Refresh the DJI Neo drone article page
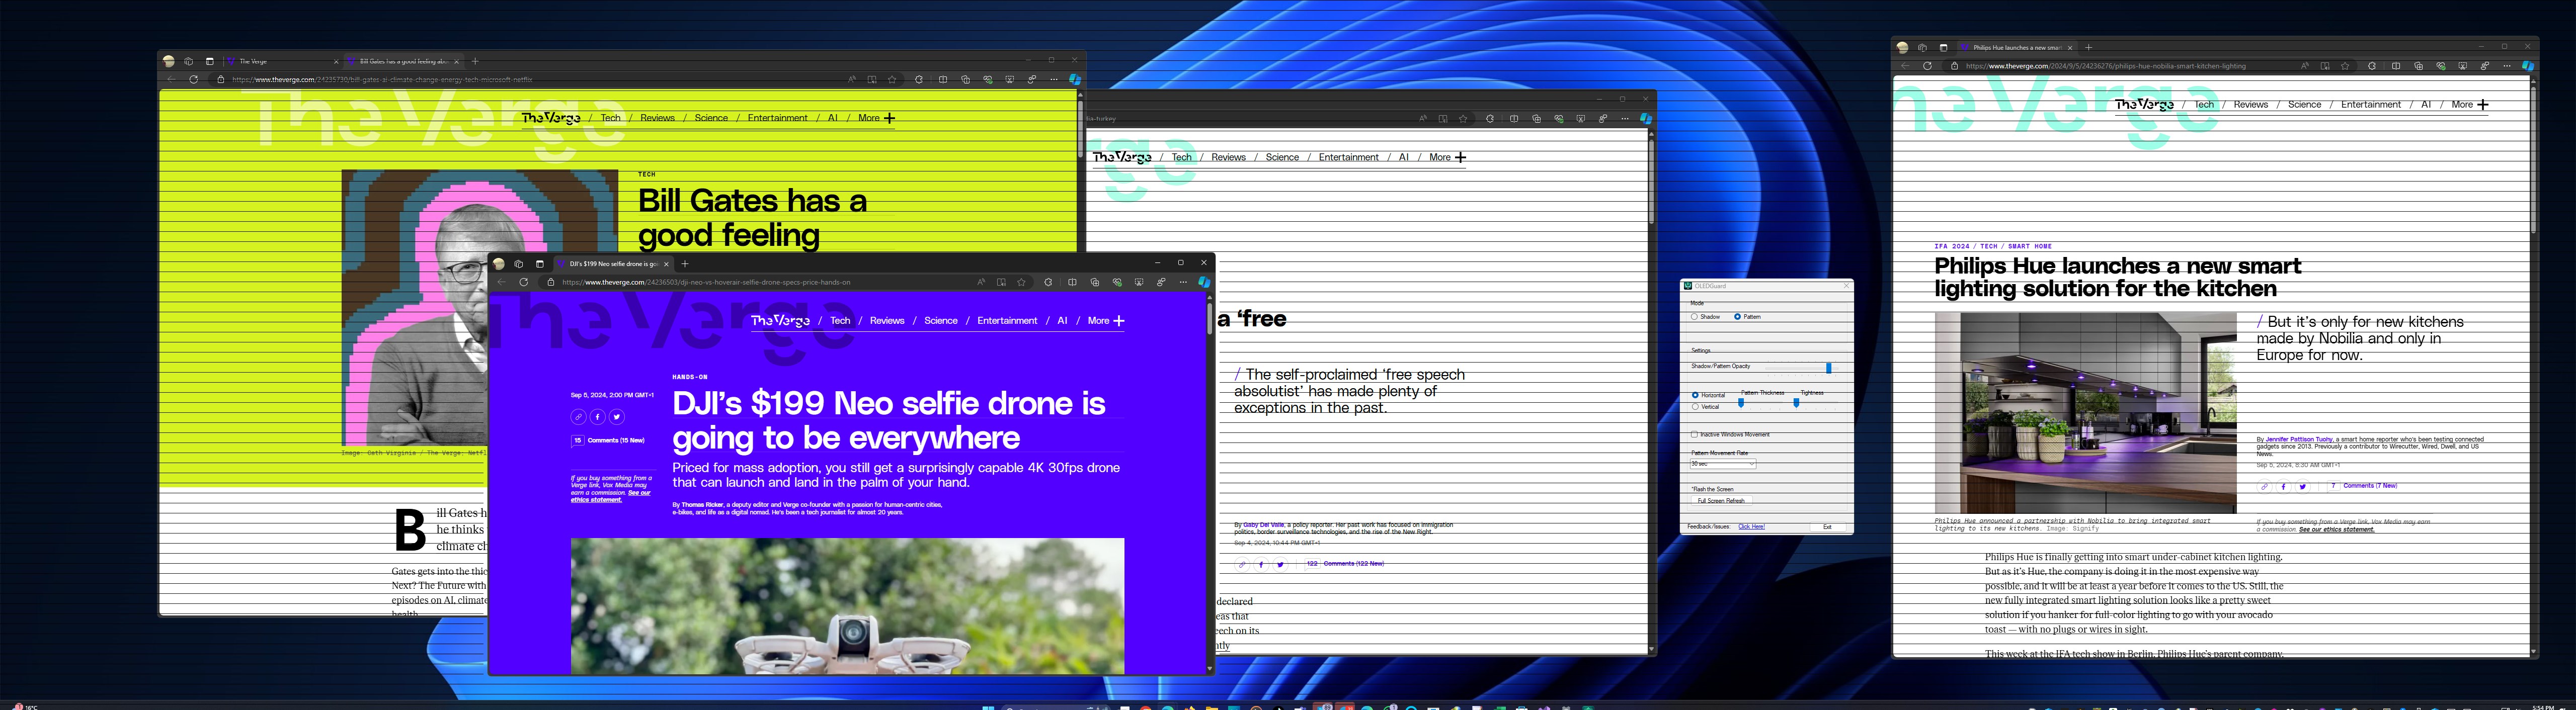This screenshot has width=2576, height=710. point(523,282)
